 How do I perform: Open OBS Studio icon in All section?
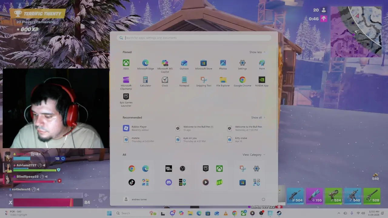tap(182, 168)
